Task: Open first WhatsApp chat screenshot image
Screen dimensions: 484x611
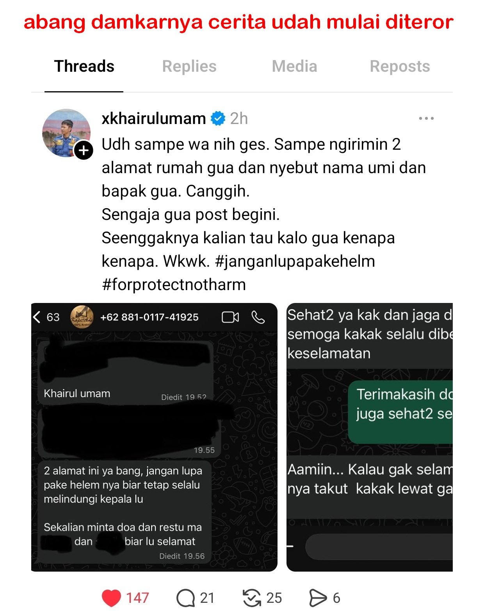Action: pos(154,437)
